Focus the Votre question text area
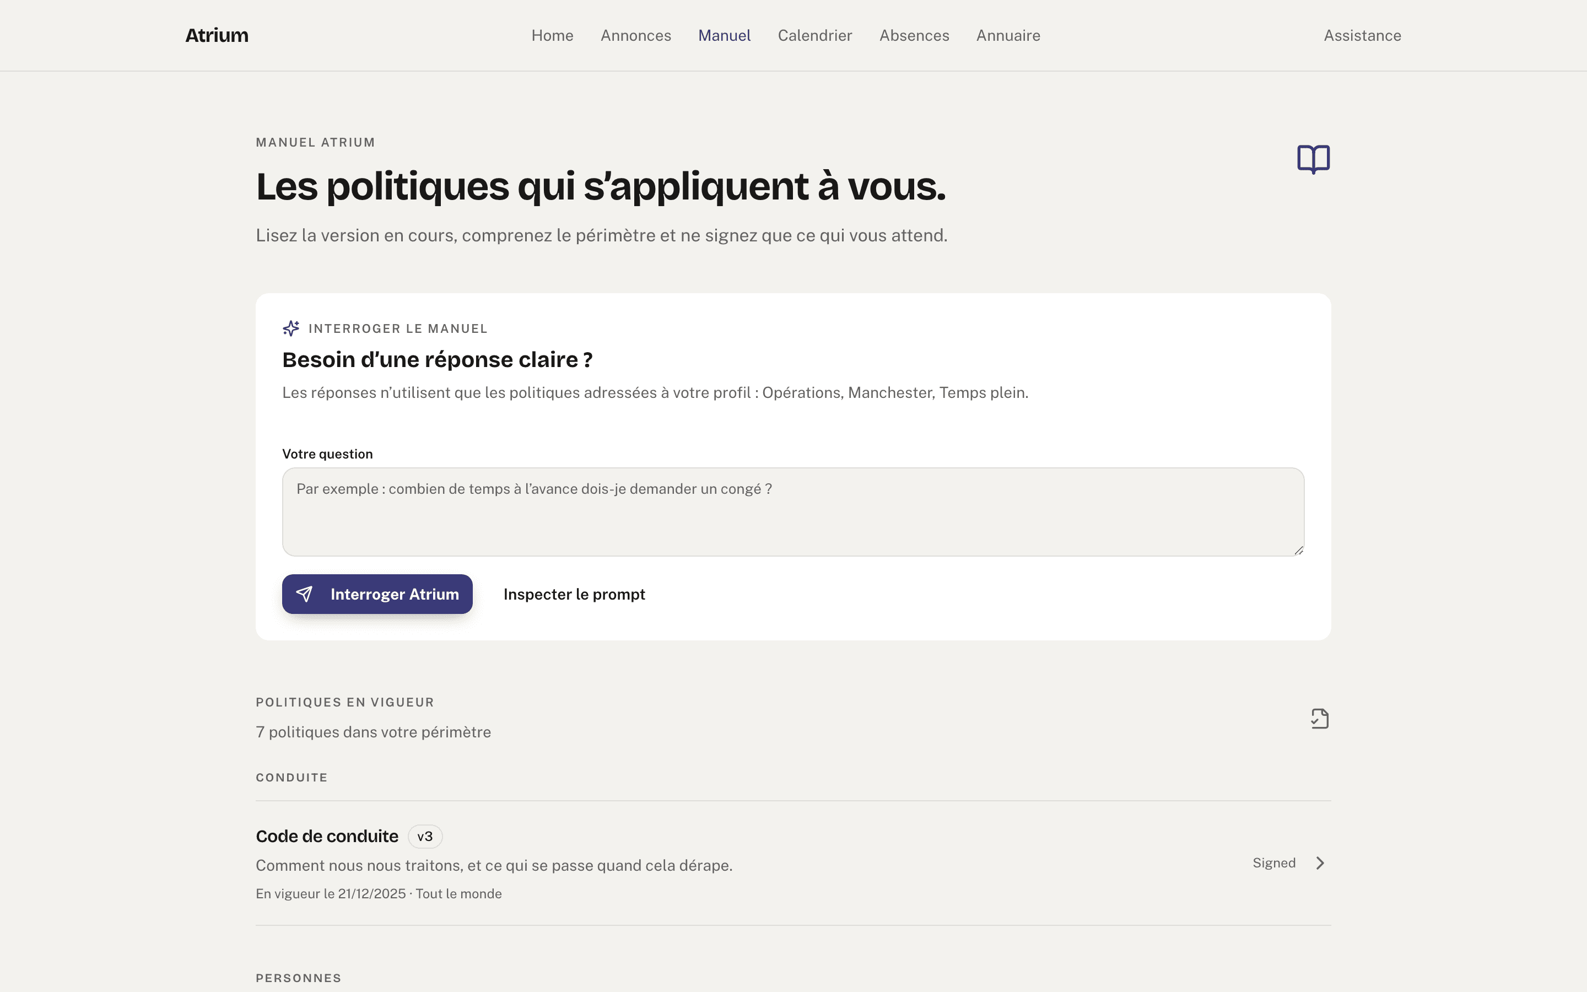 point(793,512)
